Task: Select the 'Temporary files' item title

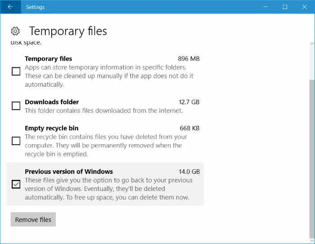Action: coord(49,58)
